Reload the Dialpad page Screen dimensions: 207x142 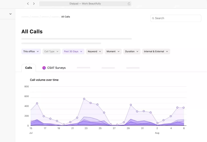[129, 4]
